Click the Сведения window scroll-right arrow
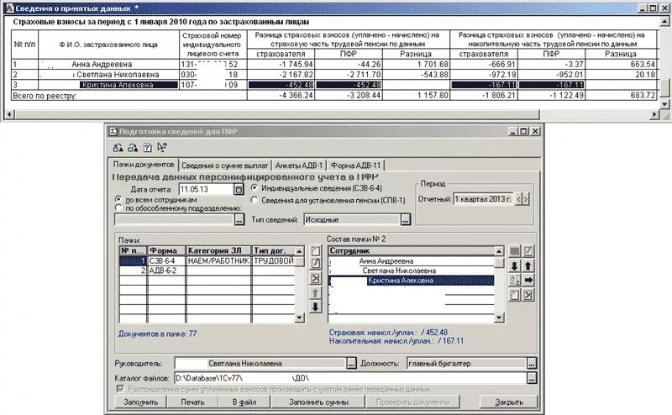This screenshot has height=415, width=672. [x=654, y=114]
